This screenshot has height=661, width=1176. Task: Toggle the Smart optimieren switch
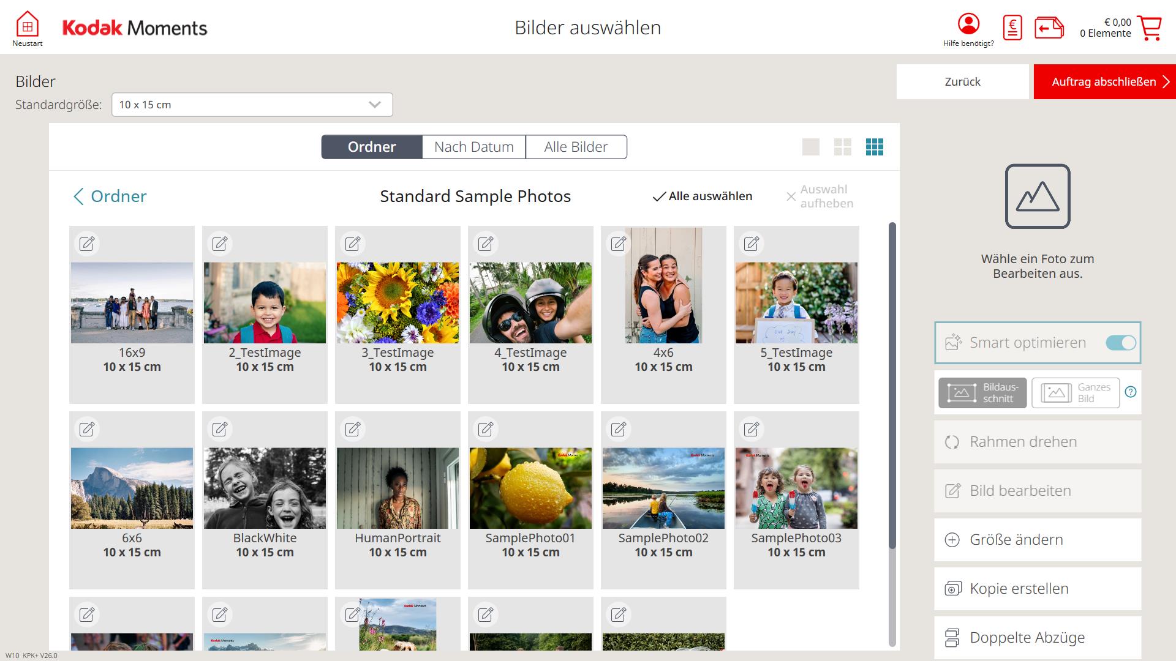[x=1120, y=343]
